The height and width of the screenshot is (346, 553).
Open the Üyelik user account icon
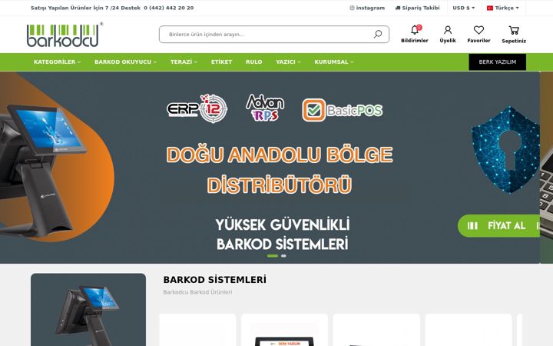point(448,30)
